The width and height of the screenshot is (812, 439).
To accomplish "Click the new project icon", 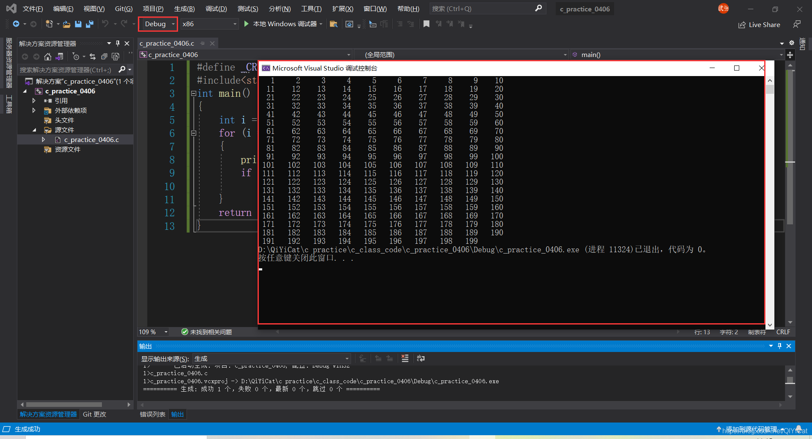I will pyautogui.click(x=49, y=24).
